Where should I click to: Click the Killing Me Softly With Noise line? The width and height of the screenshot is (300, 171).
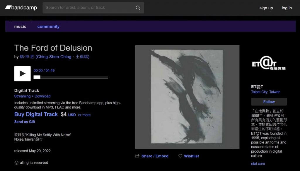pos(43,135)
